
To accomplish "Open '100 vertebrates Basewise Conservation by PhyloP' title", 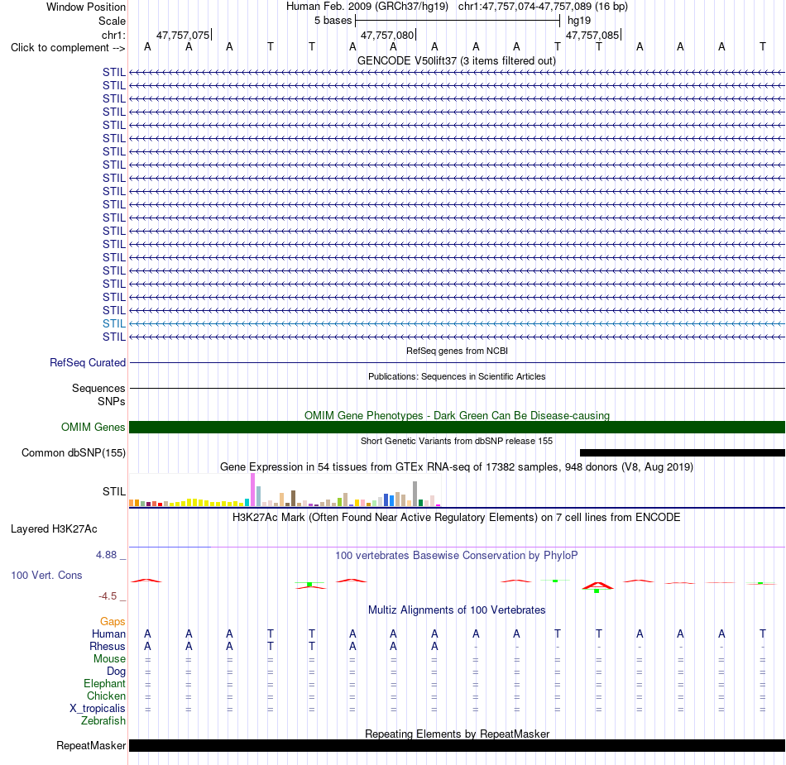I will [x=456, y=555].
